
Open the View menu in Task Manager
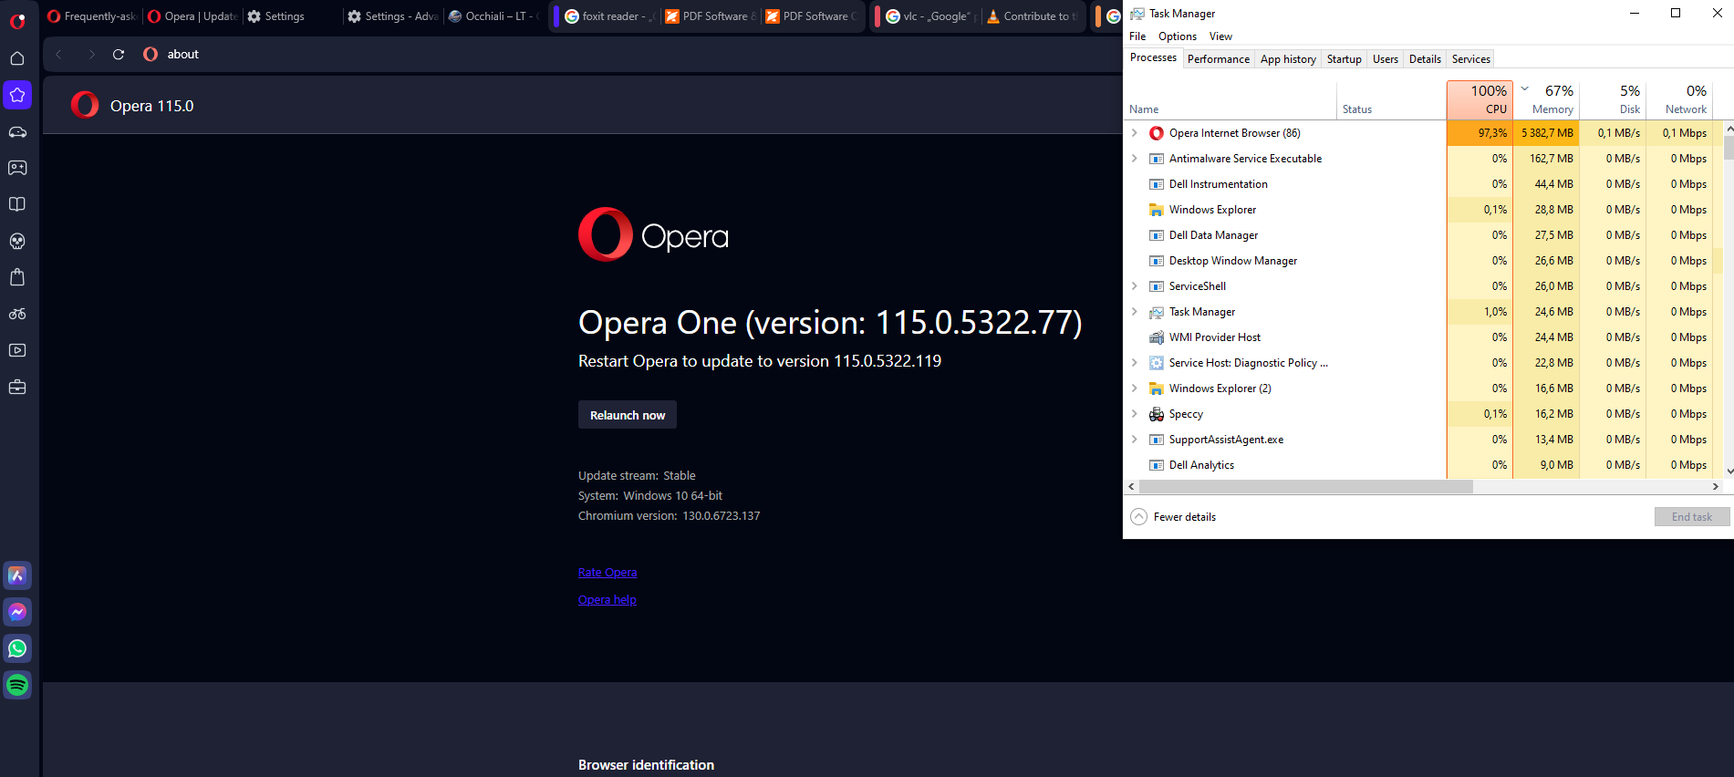[x=1220, y=36]
